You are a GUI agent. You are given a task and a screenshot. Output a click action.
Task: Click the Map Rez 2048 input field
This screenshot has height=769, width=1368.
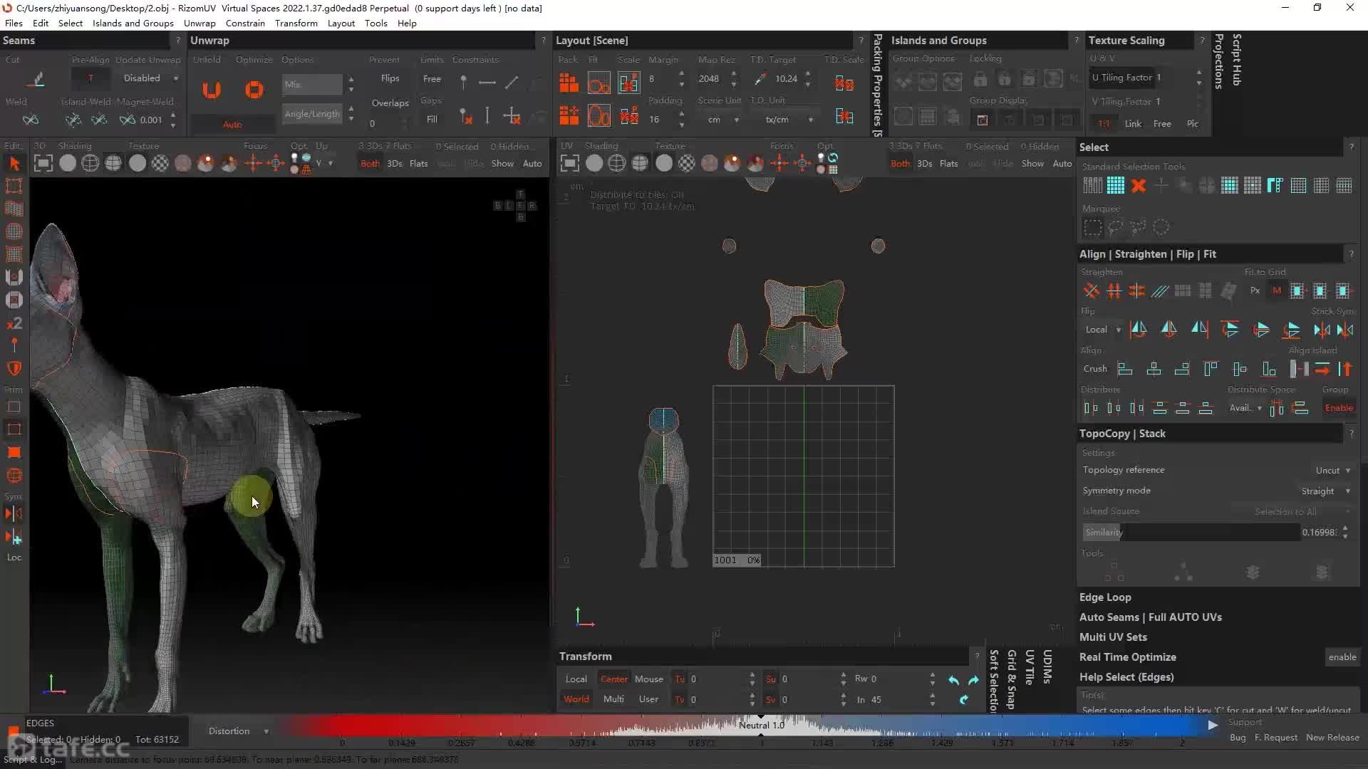coord(711,79)
